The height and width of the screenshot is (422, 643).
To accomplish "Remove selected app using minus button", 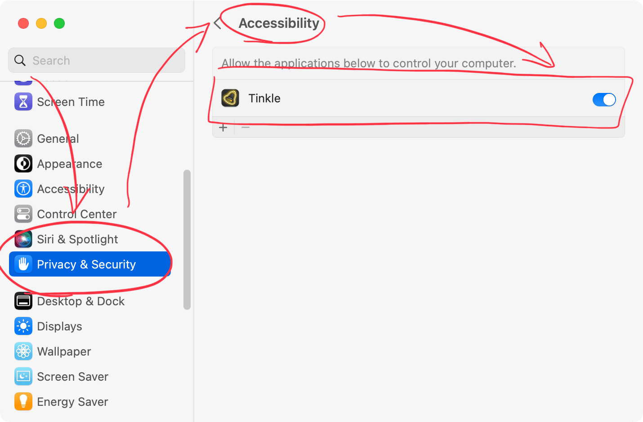I will coord(245,127).
